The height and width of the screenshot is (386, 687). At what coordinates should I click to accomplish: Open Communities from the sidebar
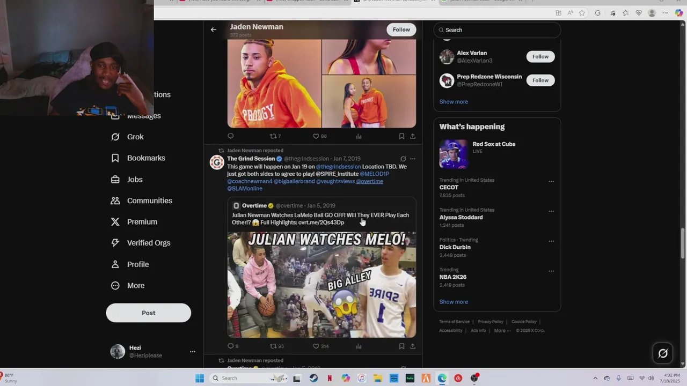(x=141, y=201)
